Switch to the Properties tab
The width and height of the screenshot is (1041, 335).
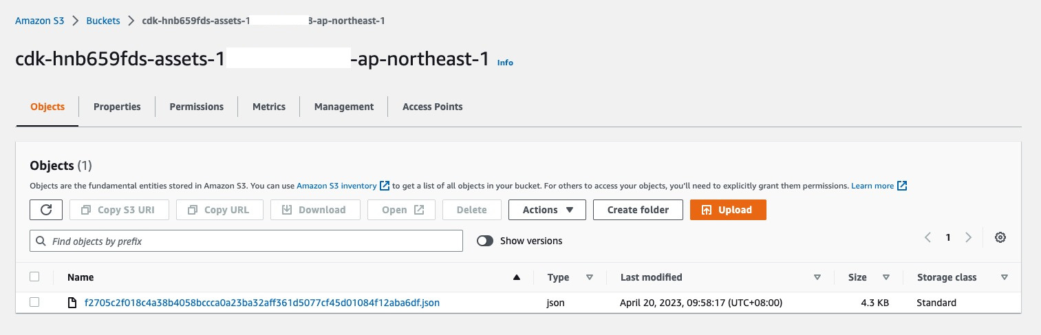117,107
